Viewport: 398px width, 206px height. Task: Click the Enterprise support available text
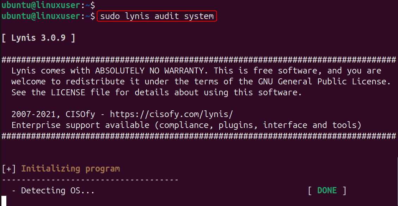(x=83, y=125)
